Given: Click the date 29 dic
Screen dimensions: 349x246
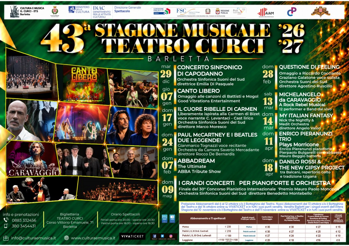Looking at the screenshot, I should coord(166,74).
